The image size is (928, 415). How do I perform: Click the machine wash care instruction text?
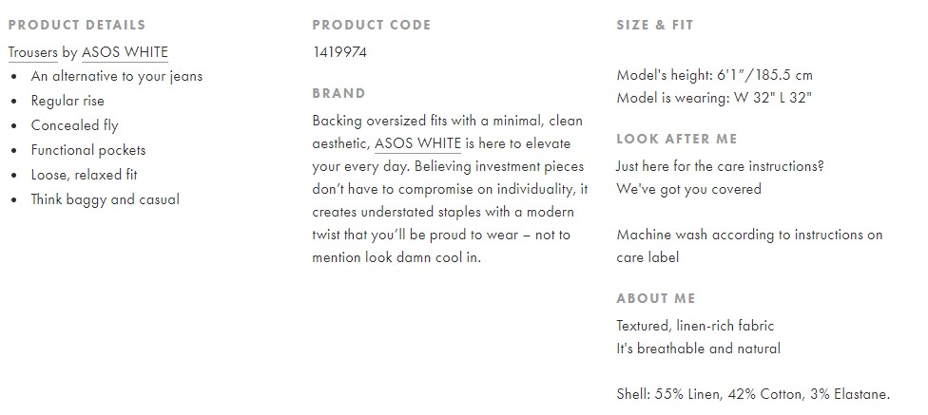coord(750,246)
